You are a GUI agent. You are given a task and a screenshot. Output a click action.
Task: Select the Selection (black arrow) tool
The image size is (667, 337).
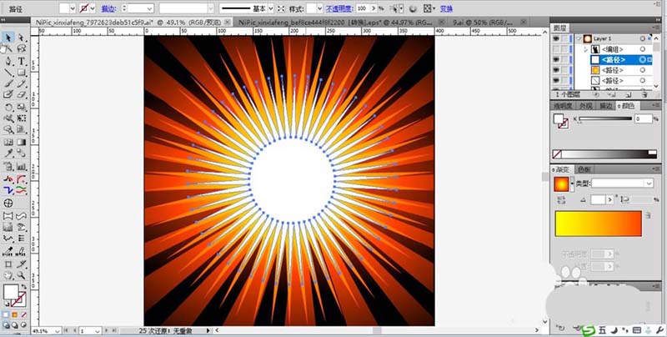(x=8, y=38)
